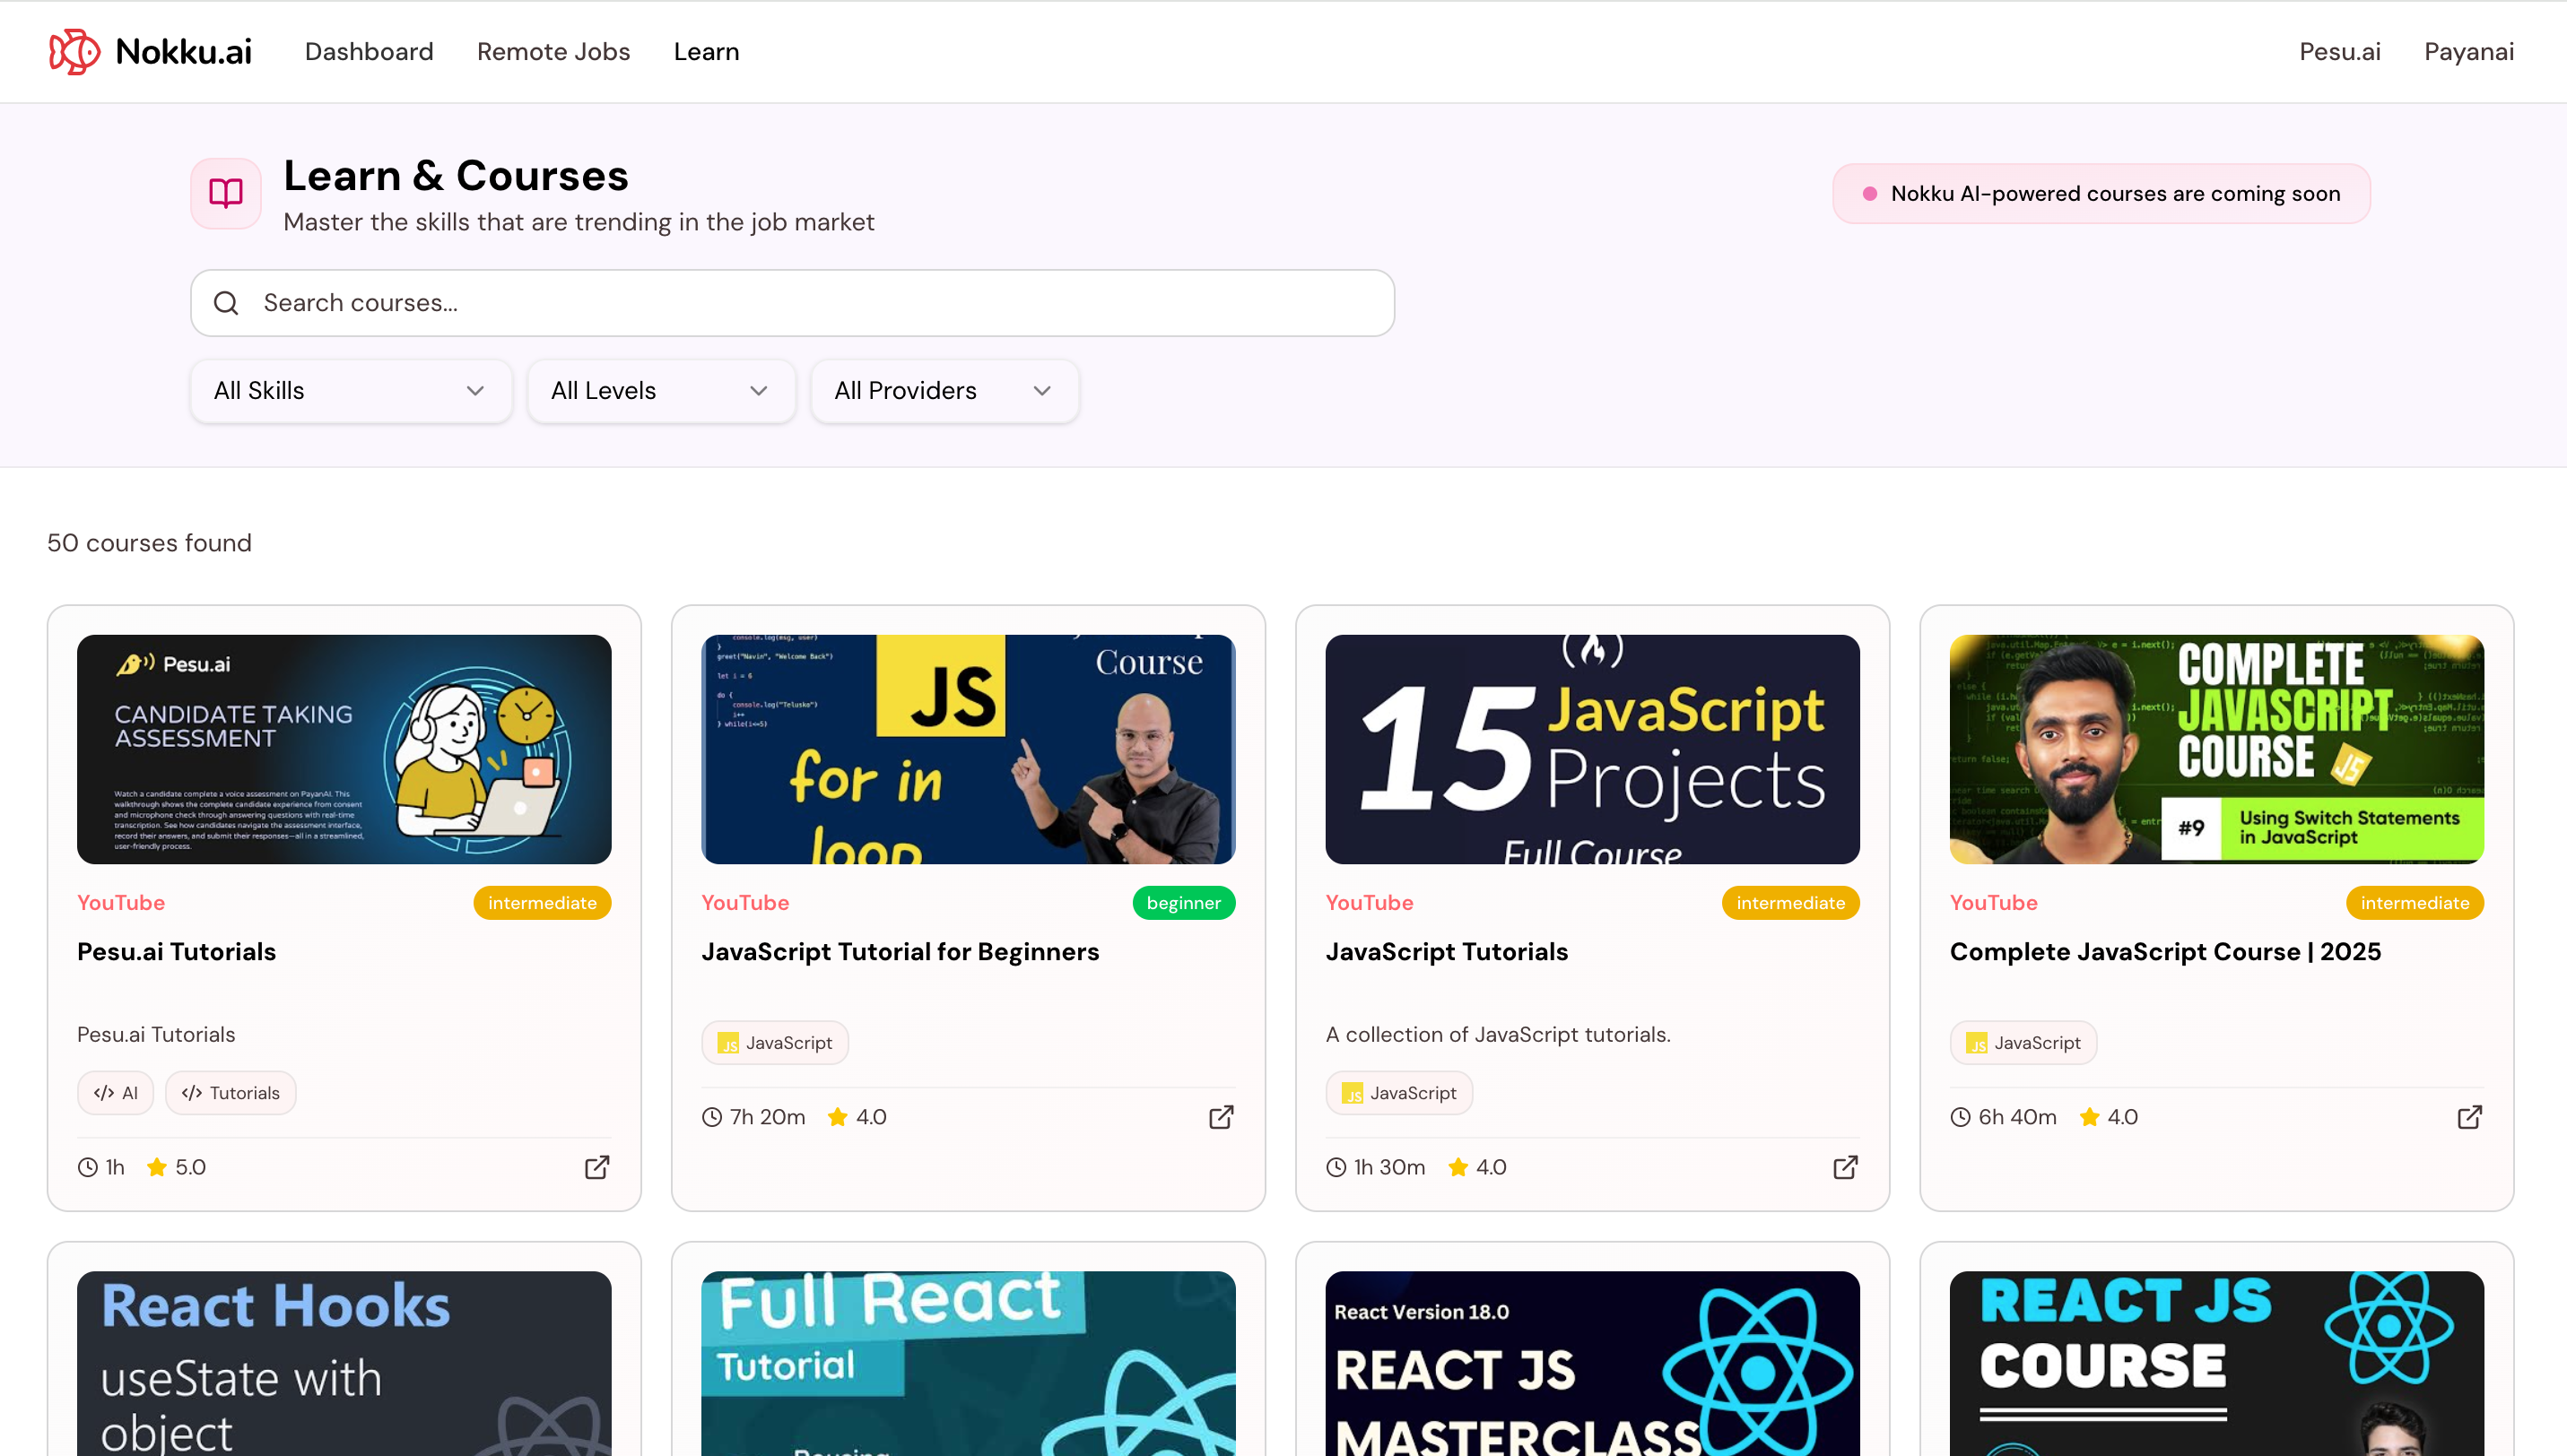Image resolution: width=2567 pixels, height=1456 pixels.
Task: Open external link for Complete JavaScript Course 2025
Action: [x=2470, y=1117]
